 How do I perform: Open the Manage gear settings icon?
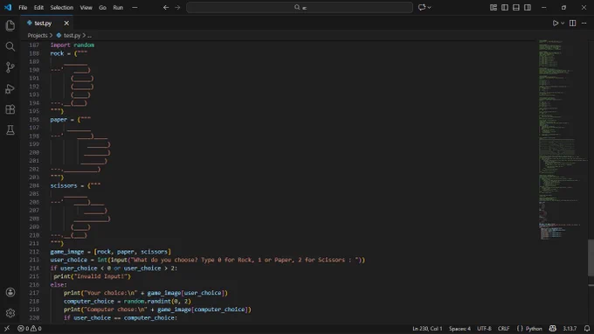(10, 313)
